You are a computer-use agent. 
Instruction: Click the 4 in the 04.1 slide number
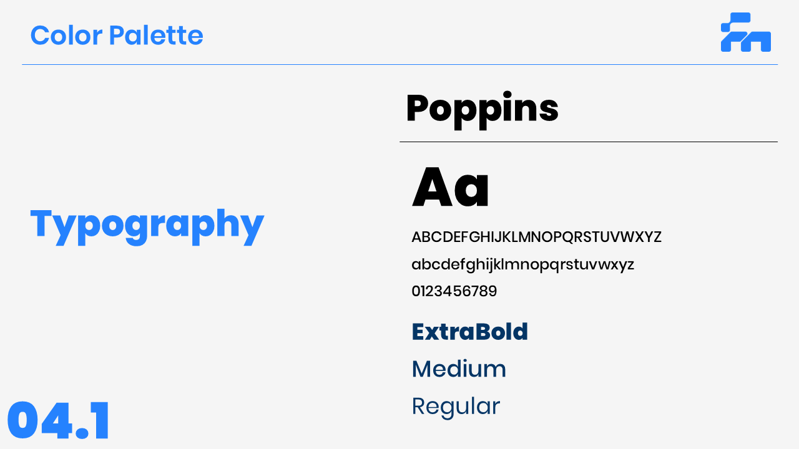tap(56, 422)
